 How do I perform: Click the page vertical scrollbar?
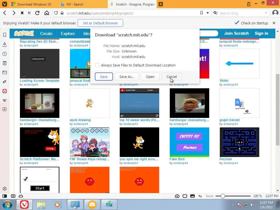[x=278, y=110]
